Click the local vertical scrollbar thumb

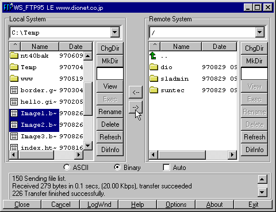(88, 99)
